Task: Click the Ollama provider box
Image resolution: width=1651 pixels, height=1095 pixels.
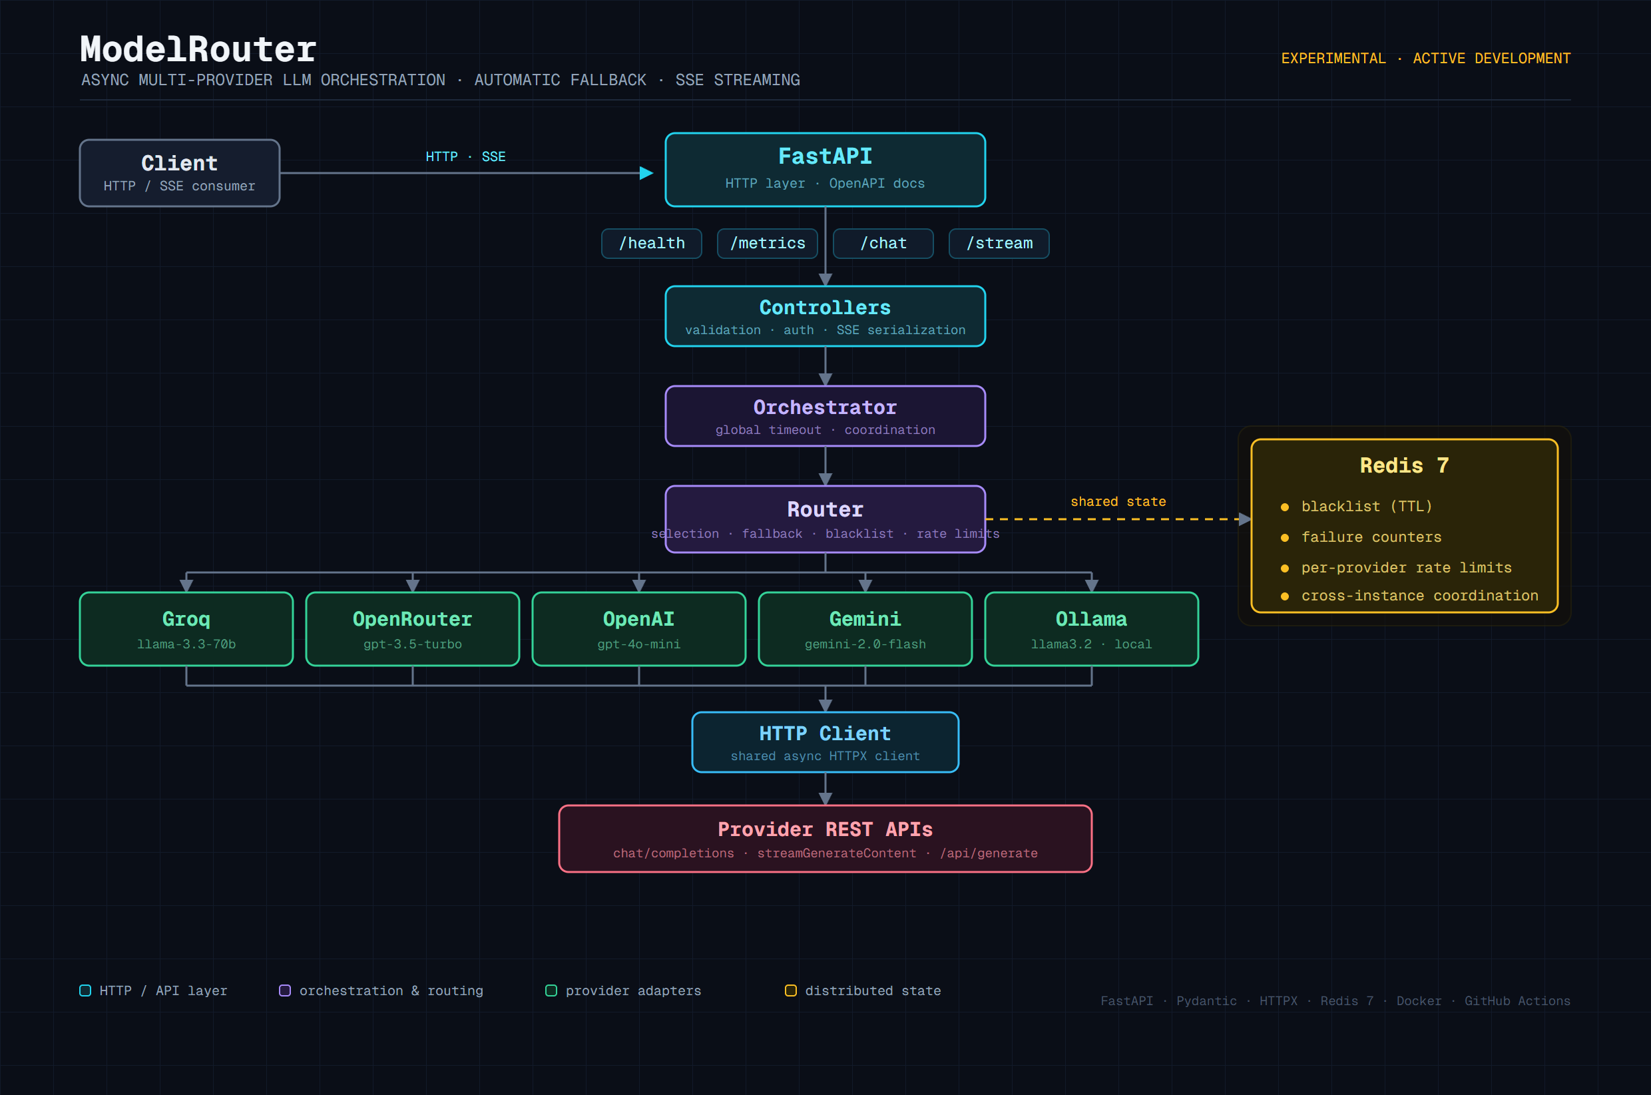Action: 1092,629
